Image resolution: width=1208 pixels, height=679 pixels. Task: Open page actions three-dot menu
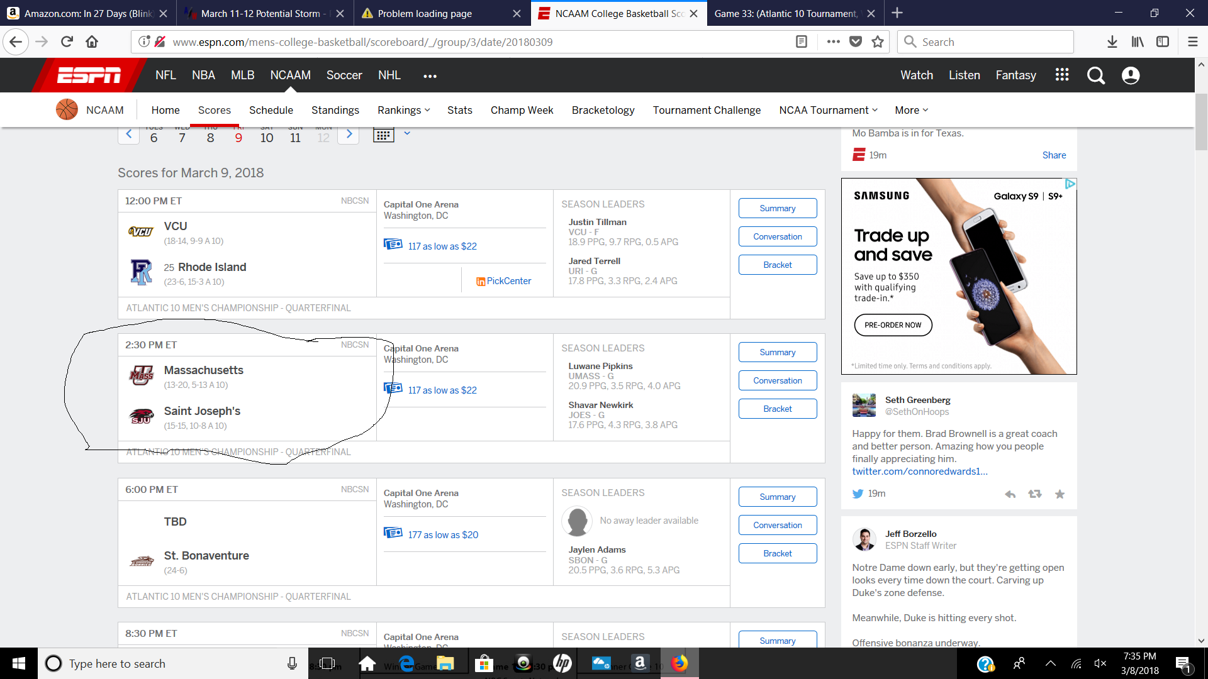pos(834,42)
